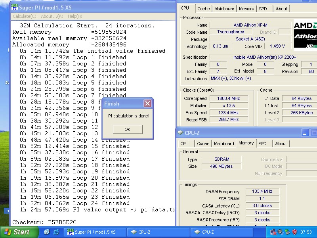The height and width of the screenshot is (238, 317).
Task: Activate first CPU-Z taskbar button
Action: (158, 232)
